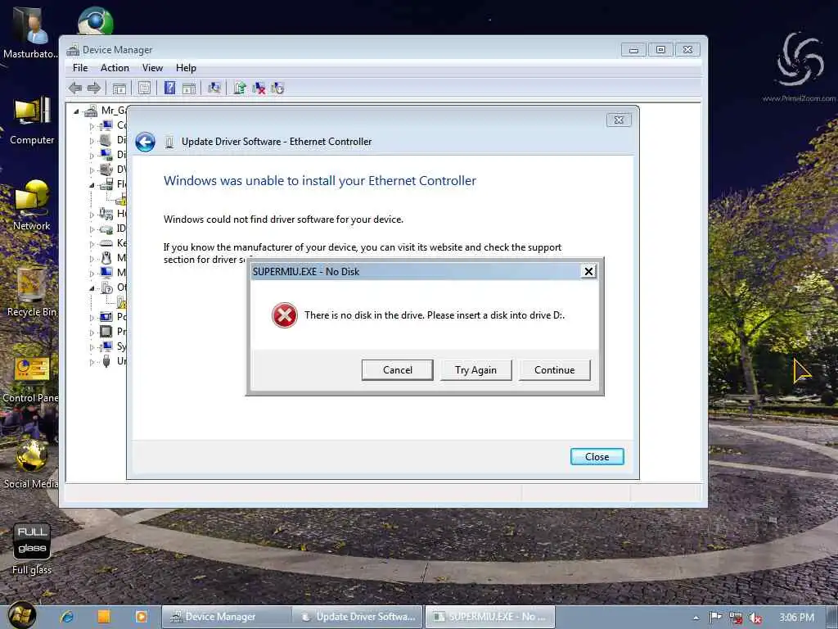Click the media player taskbar icon
This screenshot has width=838, height=629.
coord(141,617)
